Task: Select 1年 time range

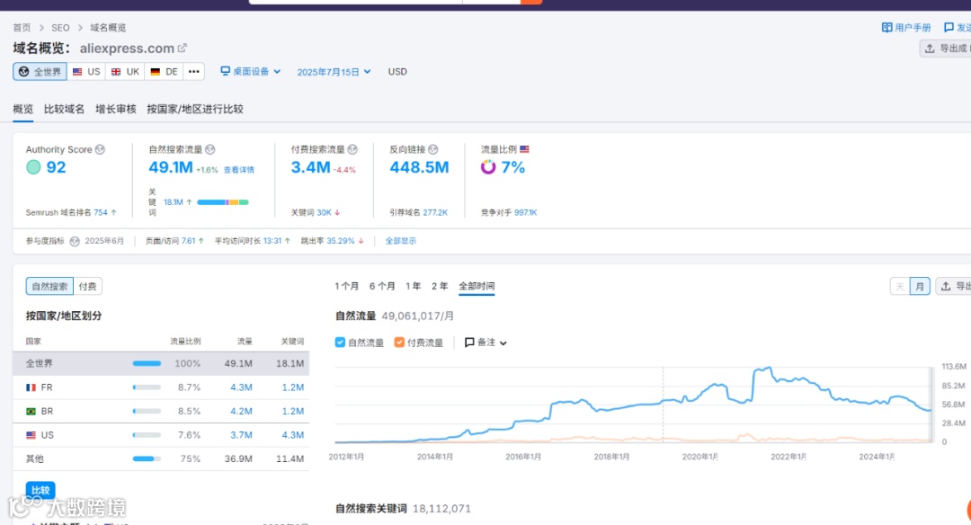Action: 413,286
